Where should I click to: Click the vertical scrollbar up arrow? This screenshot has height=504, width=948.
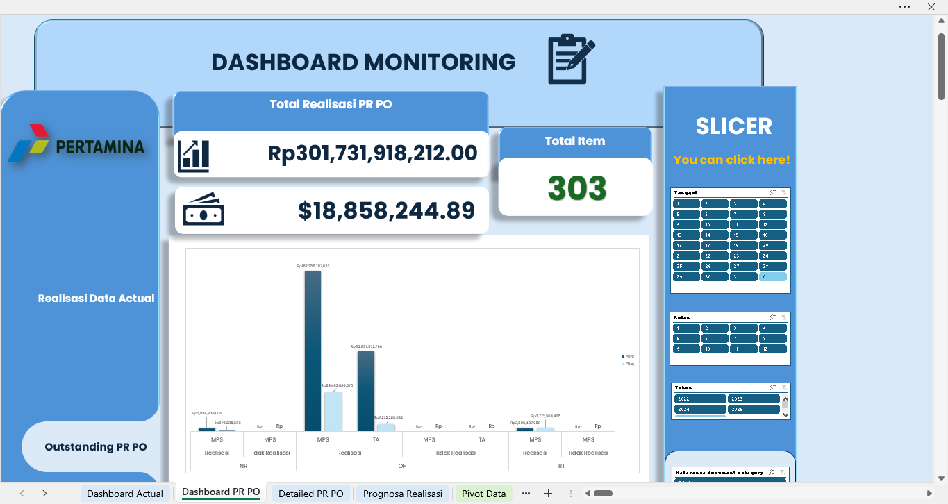click(942, 20)
